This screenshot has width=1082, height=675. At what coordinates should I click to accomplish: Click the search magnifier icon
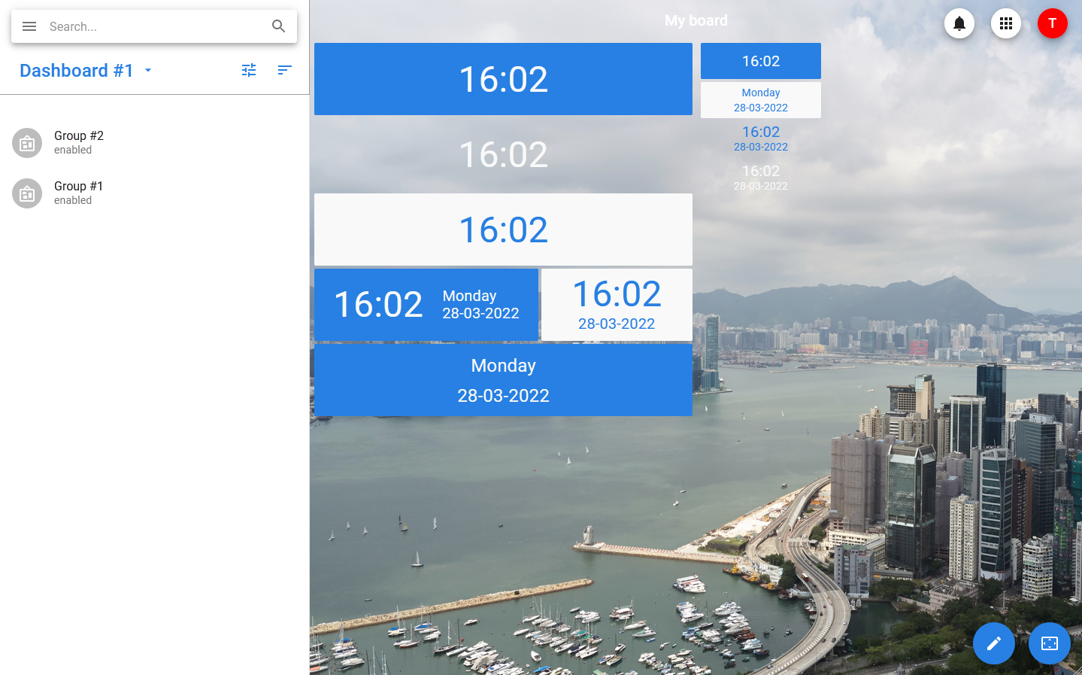[x=278, y=26]
